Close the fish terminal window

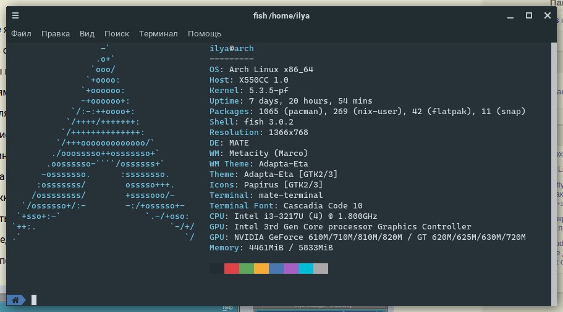click(x=547, y=15)
